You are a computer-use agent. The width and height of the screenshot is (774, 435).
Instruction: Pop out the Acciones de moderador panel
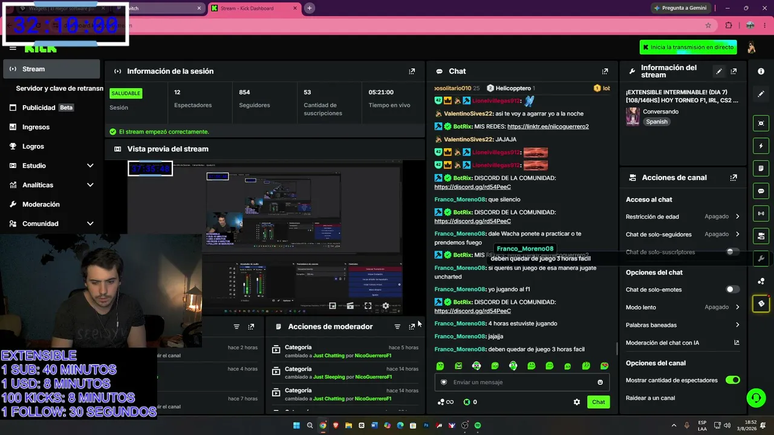(x=412, y=327)
